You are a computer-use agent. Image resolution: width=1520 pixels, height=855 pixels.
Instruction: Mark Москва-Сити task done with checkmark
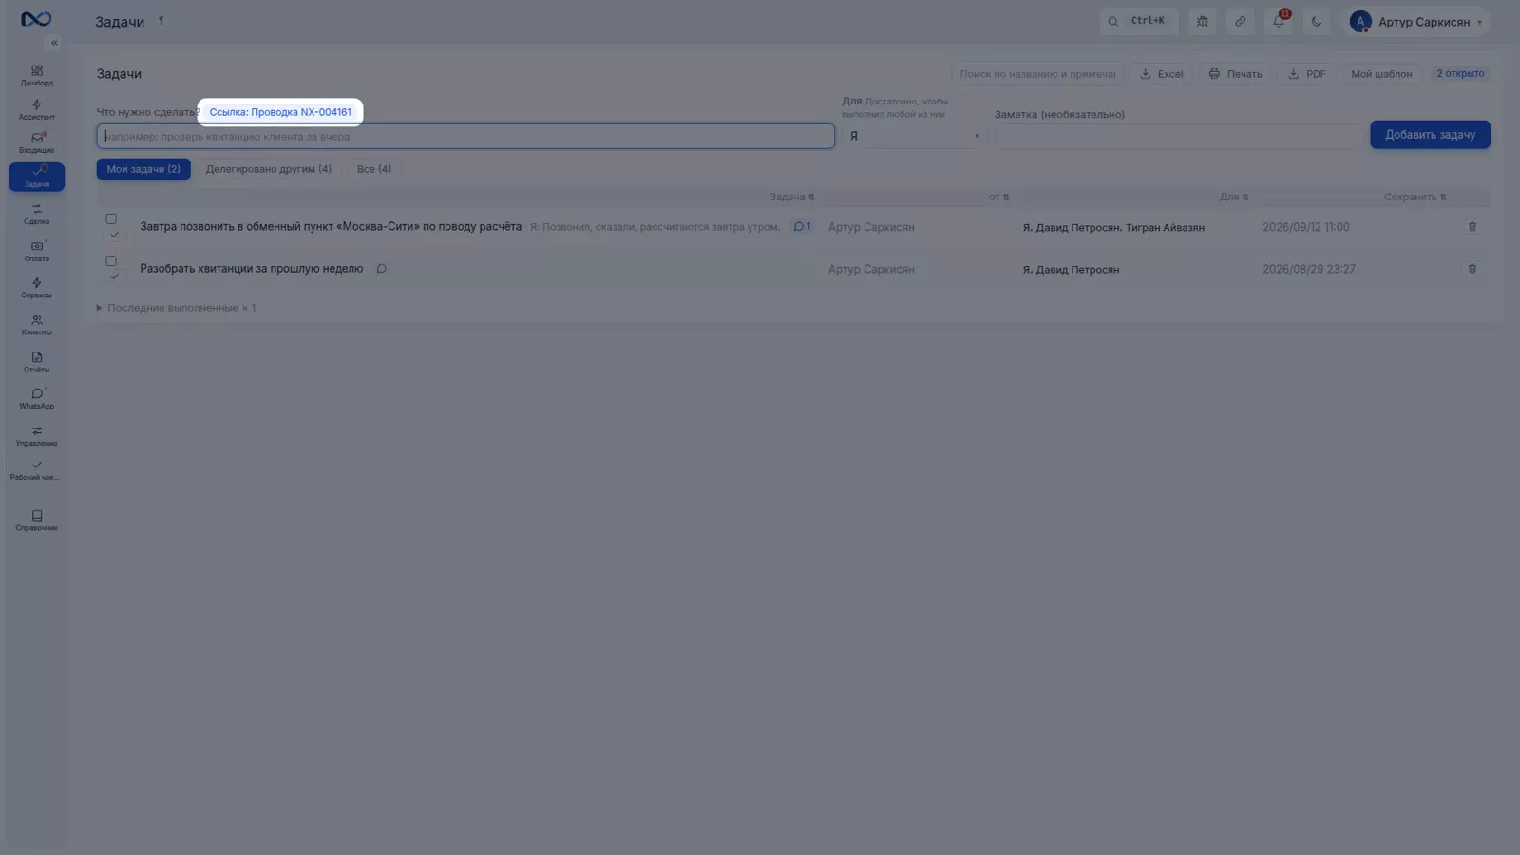coord(114,235)
